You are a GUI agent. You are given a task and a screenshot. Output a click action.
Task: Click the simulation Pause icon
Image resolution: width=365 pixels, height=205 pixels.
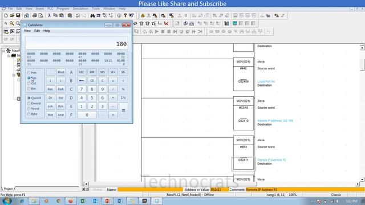[169, 31]
